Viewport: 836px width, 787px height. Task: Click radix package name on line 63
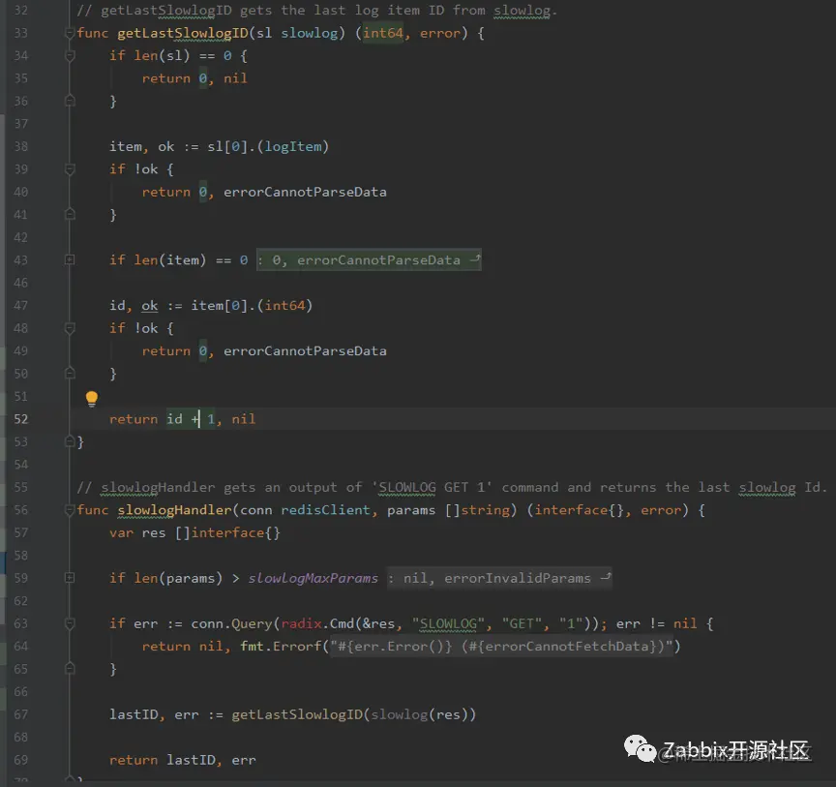tap(301, 623)
